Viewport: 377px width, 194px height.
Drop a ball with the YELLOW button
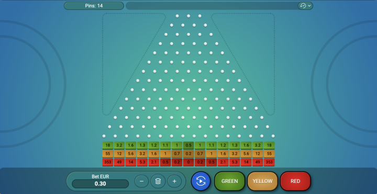(x=262, y=181)
